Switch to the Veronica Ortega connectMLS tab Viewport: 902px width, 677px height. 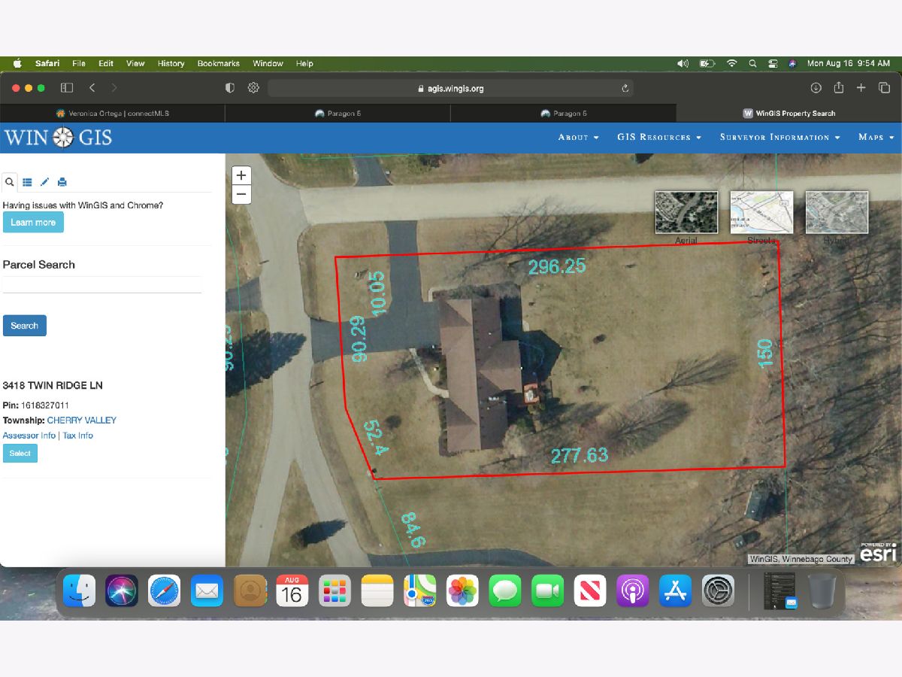[x=113, y=114]
